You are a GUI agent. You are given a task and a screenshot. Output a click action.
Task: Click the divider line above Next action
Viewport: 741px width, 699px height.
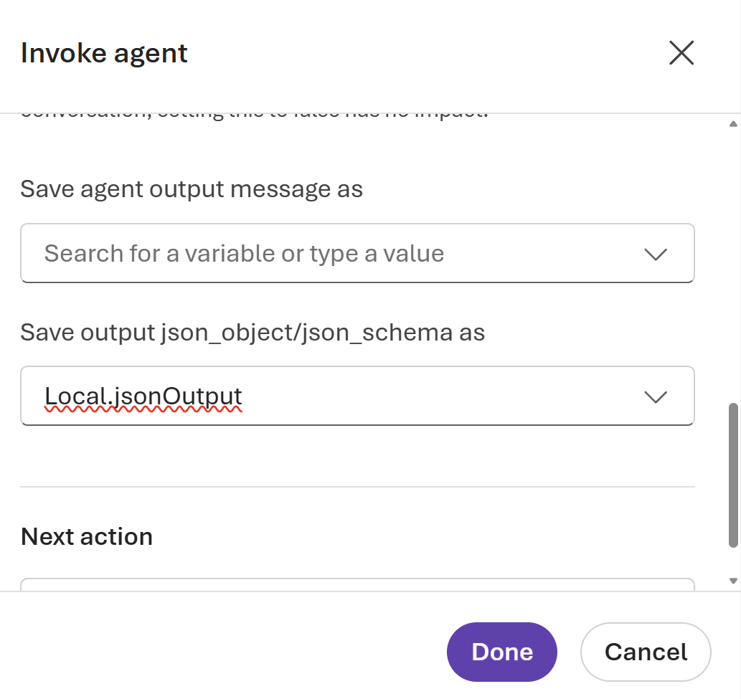[x=357, y=487]
